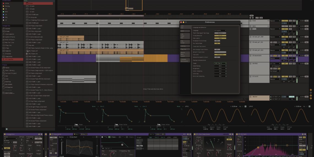Select the Audio Effects browser category
This screenshot has height=157, width=314.
pyautogui.click(x=10, y=37)
